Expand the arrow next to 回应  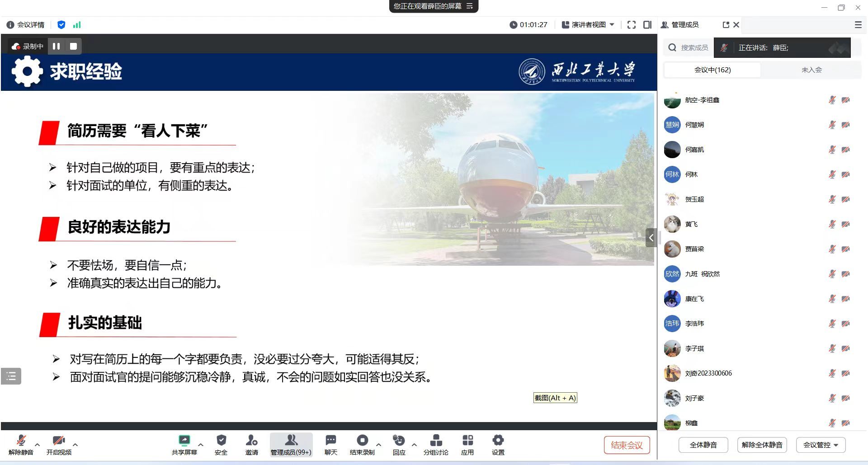tap(414, 445)
